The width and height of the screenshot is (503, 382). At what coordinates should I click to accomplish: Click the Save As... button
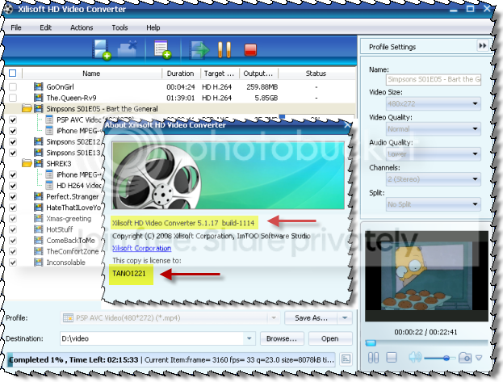(311, 318)
